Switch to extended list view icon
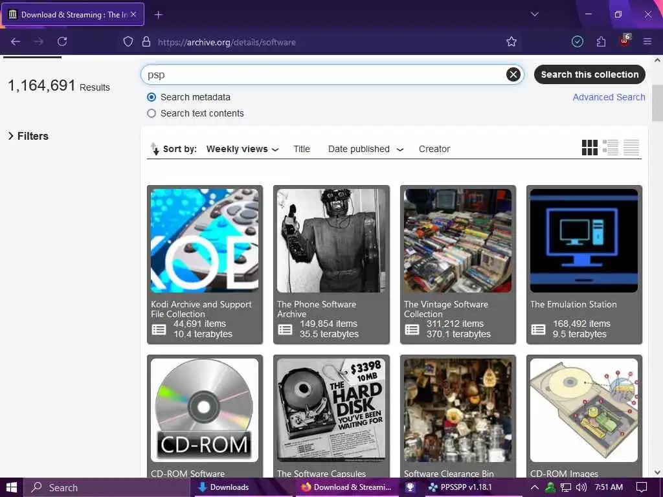 tap(610, 148)
